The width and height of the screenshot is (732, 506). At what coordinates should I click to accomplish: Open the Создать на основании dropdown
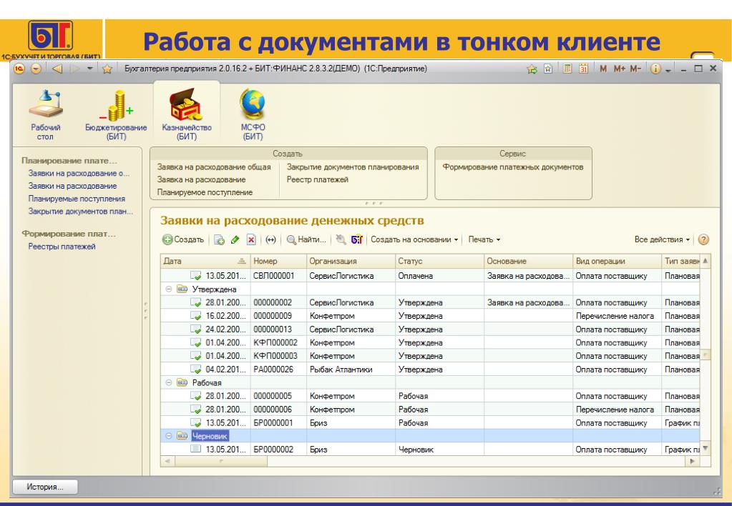coord(414,239)
